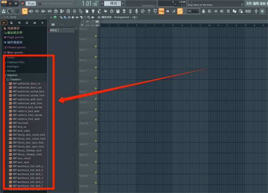Arm the red record button
This screenshot has width=268, height=193.
22,4
